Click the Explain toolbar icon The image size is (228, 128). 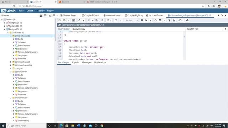(155, 20)
